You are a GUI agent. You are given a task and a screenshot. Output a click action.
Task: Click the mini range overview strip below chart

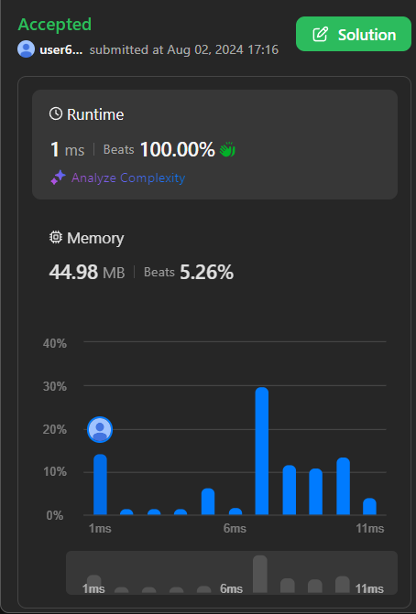[232, 573]
